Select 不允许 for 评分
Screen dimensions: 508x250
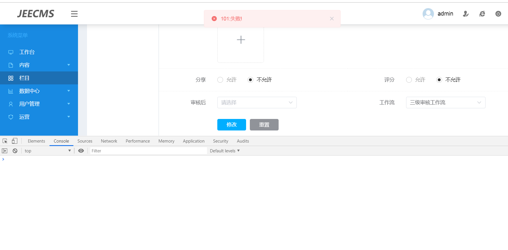point(439,80)
